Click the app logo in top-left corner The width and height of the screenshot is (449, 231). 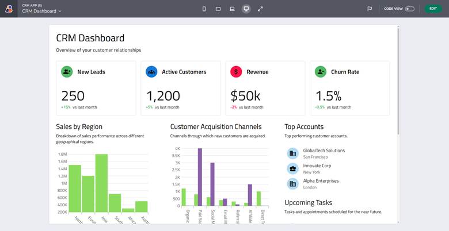[9, 9]
